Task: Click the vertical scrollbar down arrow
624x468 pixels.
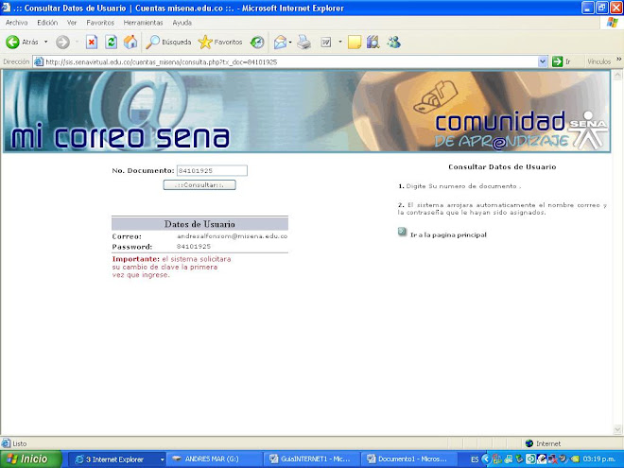Action: 617,429
